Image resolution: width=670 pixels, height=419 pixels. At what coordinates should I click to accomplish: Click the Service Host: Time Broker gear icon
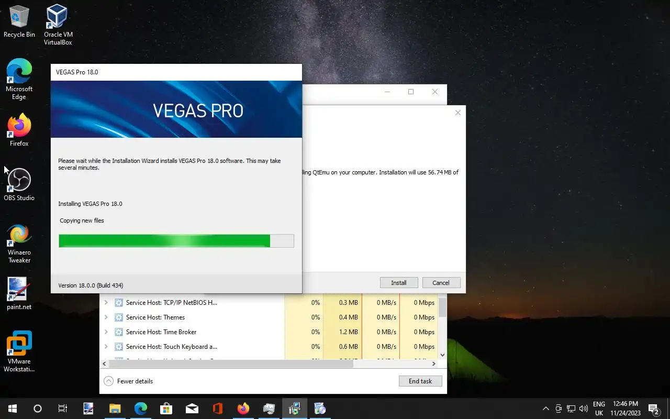pos(119,332)
